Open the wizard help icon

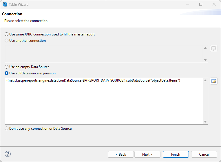point(8,154)
